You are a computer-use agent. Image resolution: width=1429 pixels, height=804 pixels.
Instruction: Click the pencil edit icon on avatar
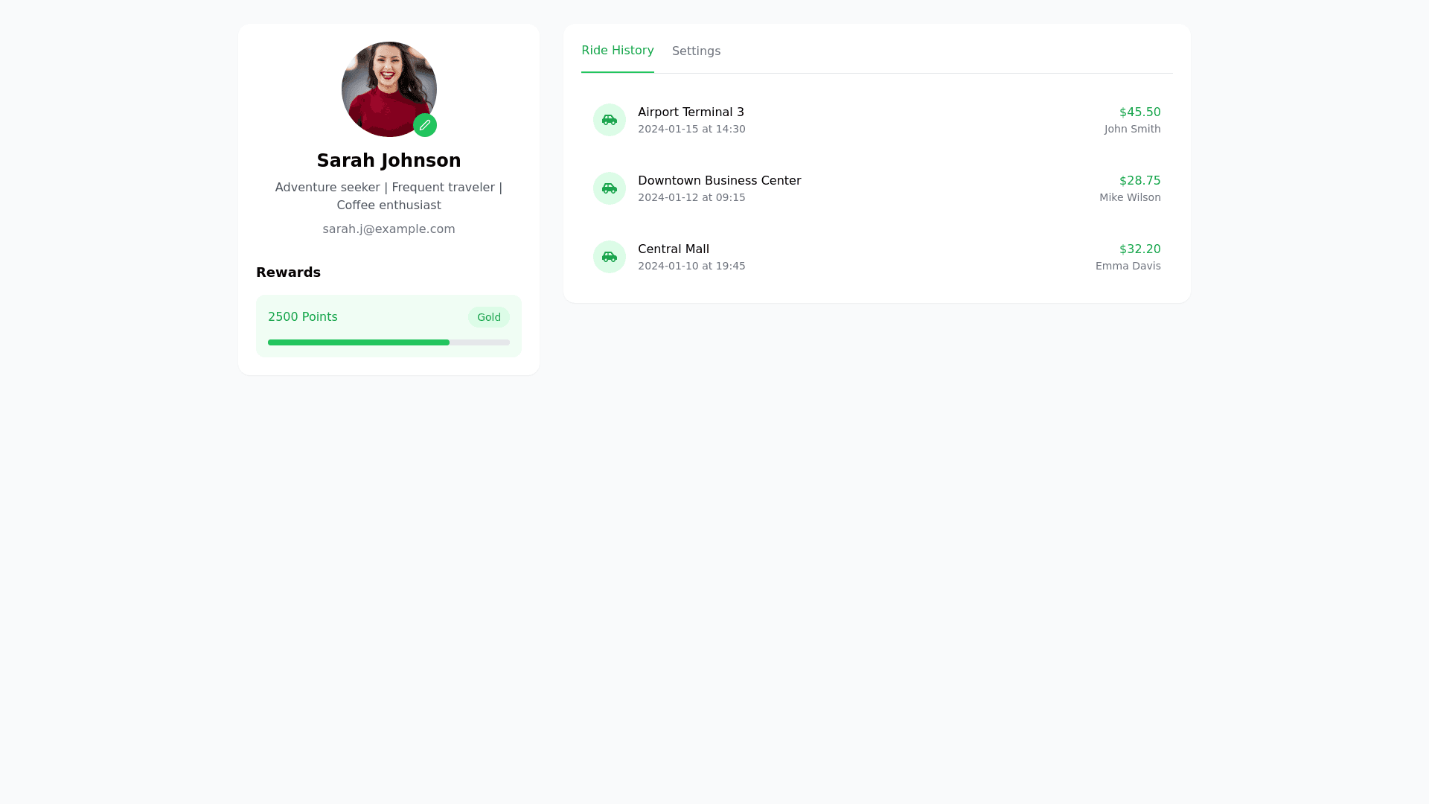coord(425,125)
